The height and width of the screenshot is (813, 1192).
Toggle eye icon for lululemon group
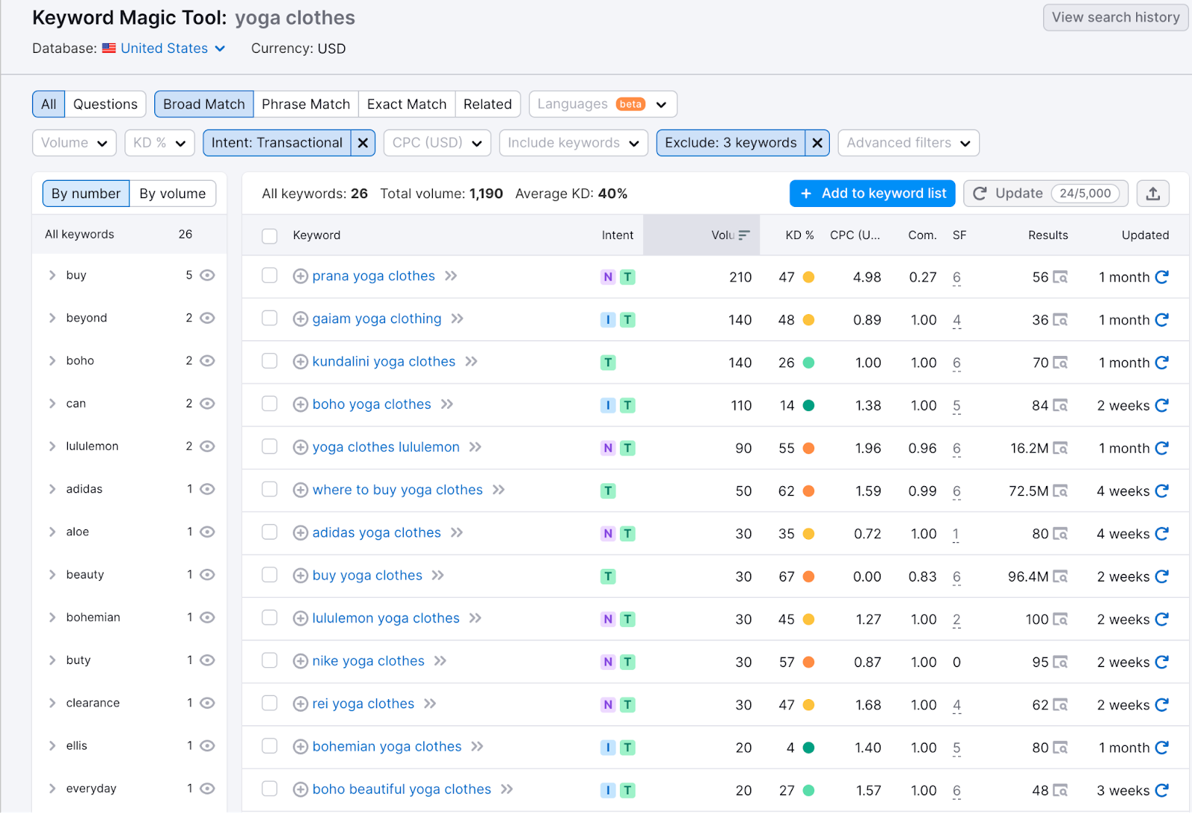pyautogui.click(x=208, y=447)
